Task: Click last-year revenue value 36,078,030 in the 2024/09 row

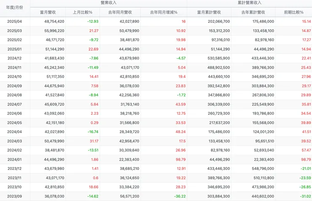Action: click(129, 86)
